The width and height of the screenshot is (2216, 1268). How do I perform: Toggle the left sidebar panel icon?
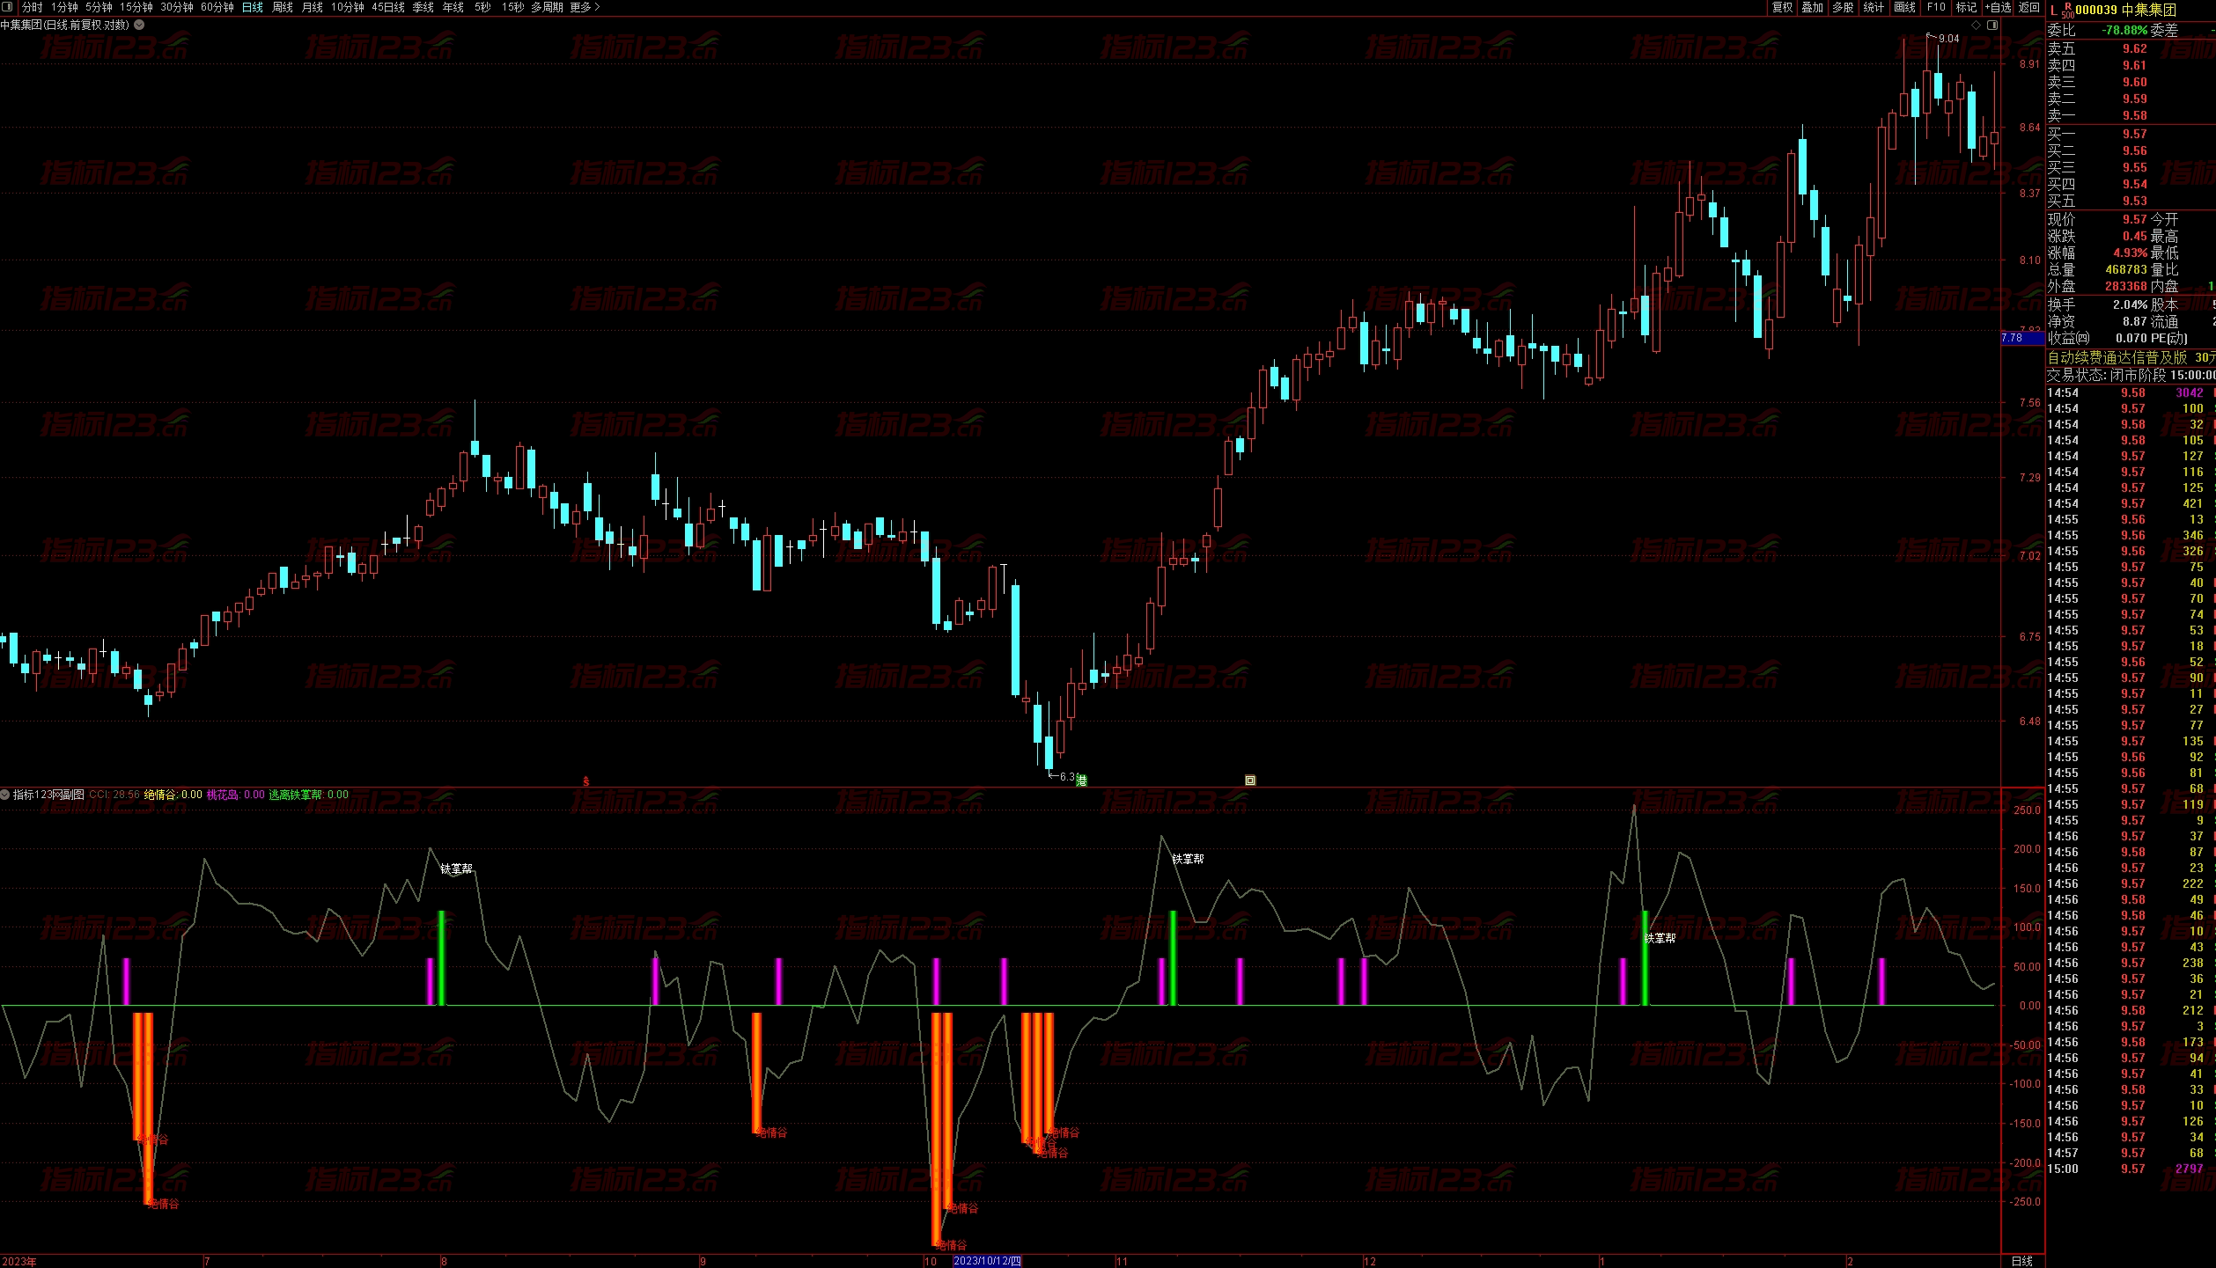coord(8,7)
